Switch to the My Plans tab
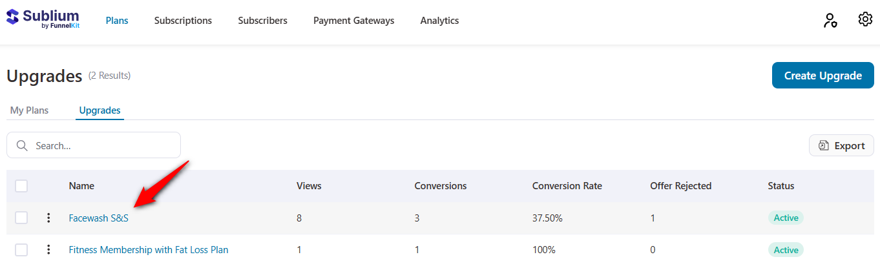880x268 pixels. (29, 110)
